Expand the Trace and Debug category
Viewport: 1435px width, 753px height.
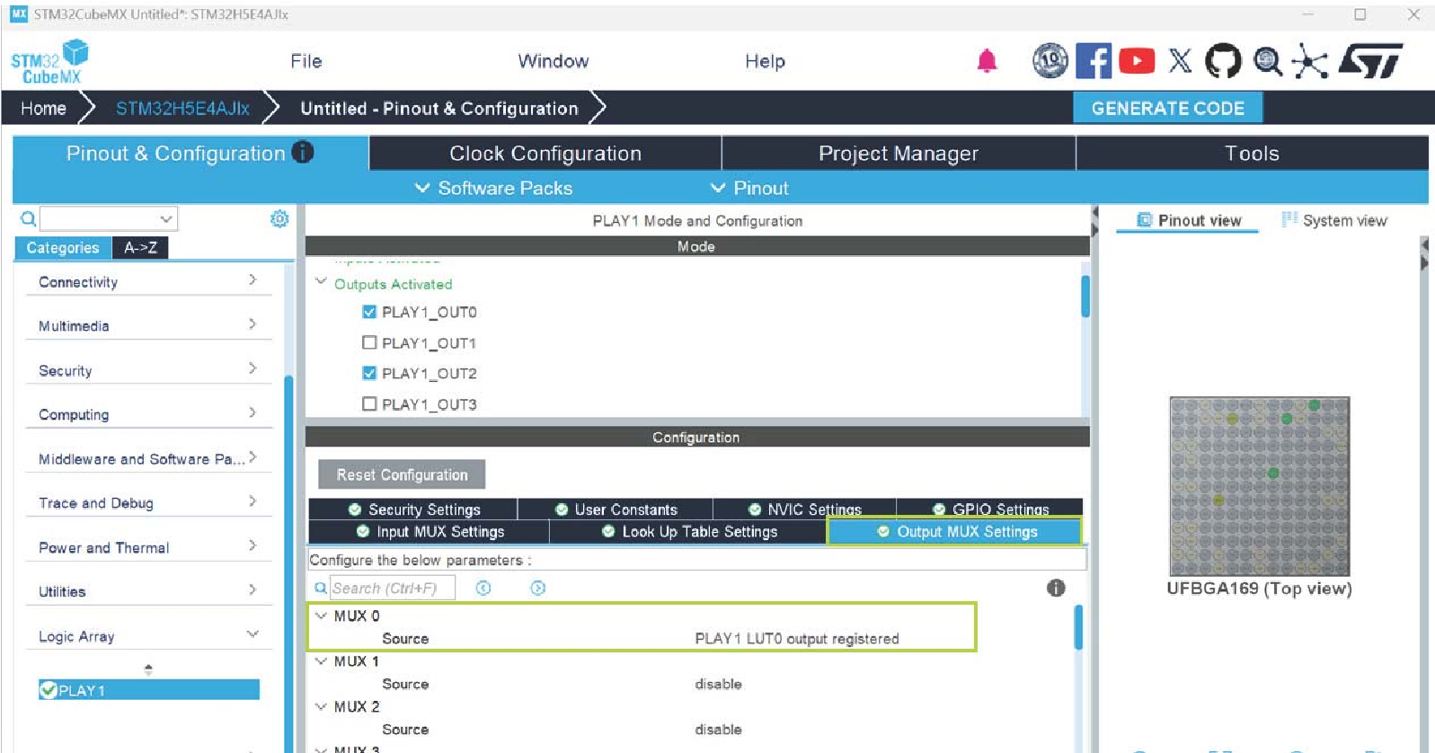252,501
